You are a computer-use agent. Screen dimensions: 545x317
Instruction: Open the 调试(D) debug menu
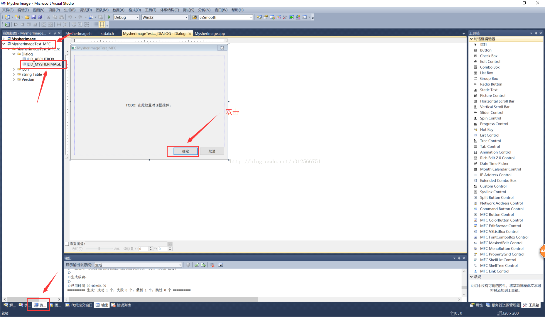[x=86, y=10]
